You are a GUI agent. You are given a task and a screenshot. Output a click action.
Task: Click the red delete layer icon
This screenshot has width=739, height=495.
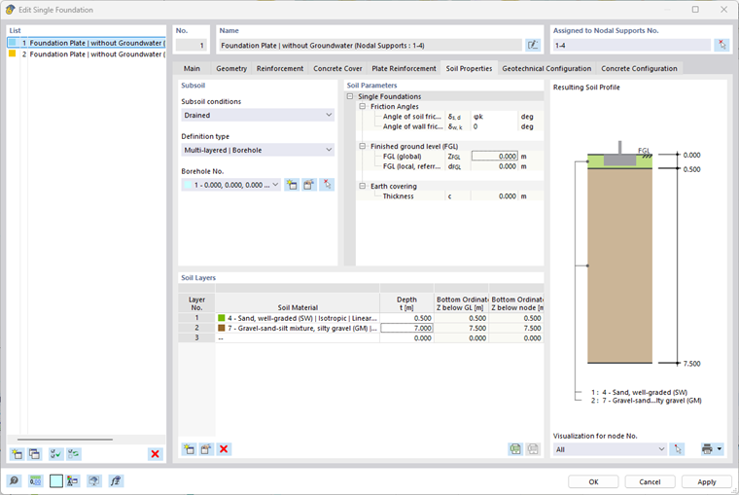224,449
